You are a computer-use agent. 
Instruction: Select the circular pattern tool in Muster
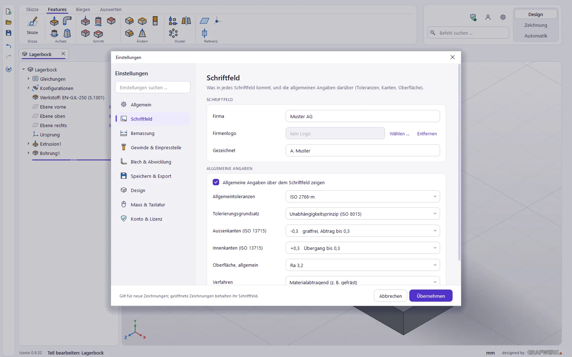[173, 33]
